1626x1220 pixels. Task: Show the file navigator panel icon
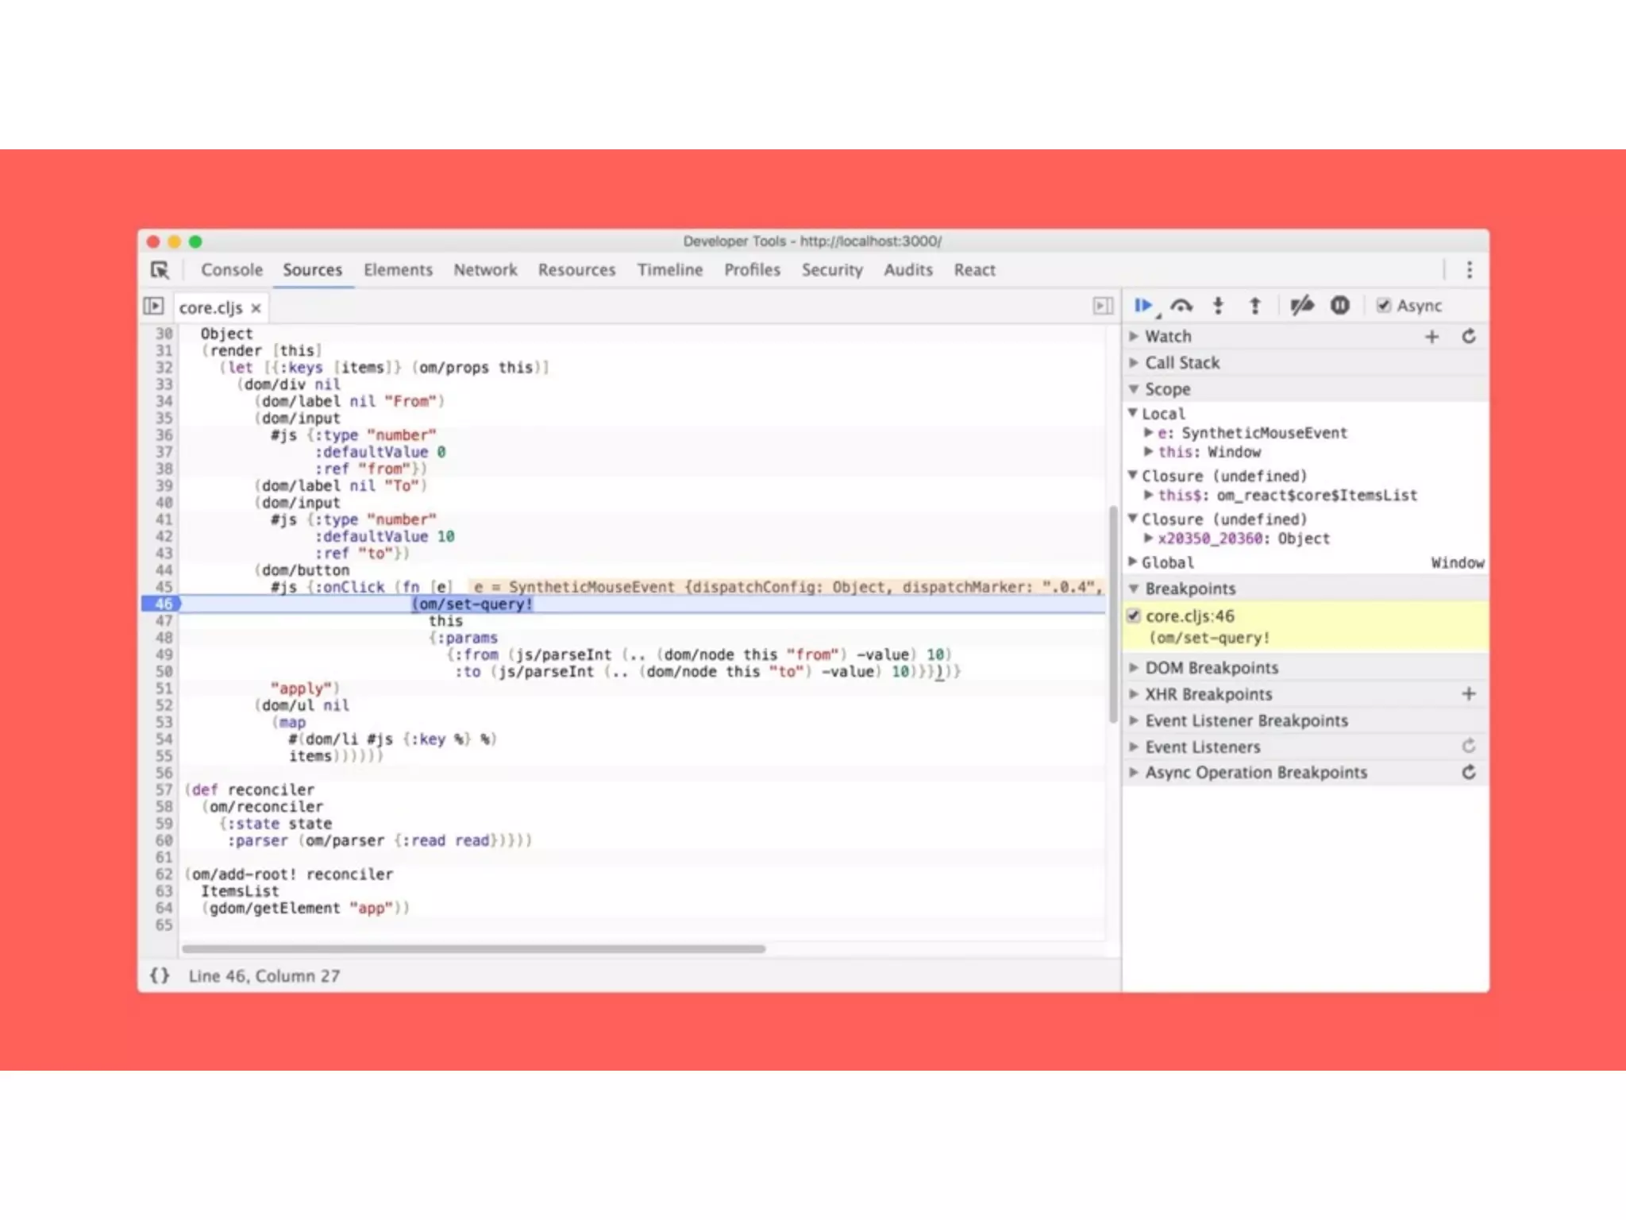[x=153, y=306]
